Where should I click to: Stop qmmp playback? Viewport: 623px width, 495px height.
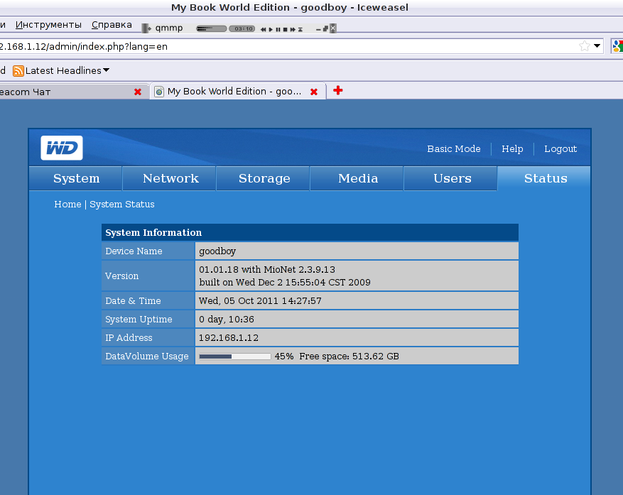pos(285,29)
